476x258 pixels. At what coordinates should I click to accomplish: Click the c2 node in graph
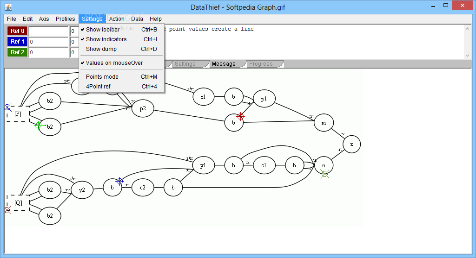[143, 188]
